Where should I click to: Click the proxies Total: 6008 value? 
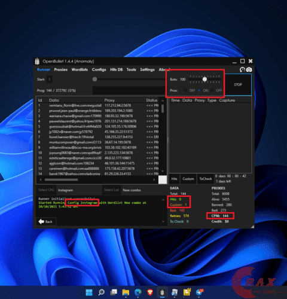click(221, 194)
